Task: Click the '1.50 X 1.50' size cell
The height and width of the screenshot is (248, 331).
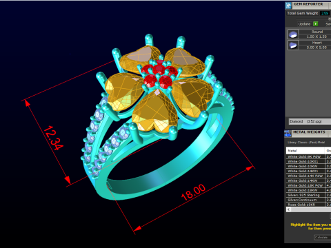Action: click(x=317, y=37)
